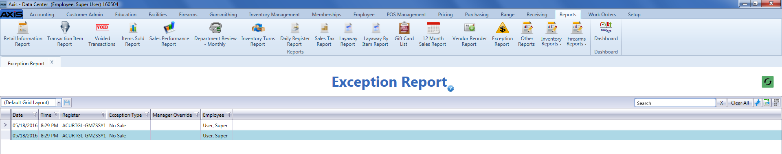Click into the Search field
This screenshot has width=782, height=154.
675,103
